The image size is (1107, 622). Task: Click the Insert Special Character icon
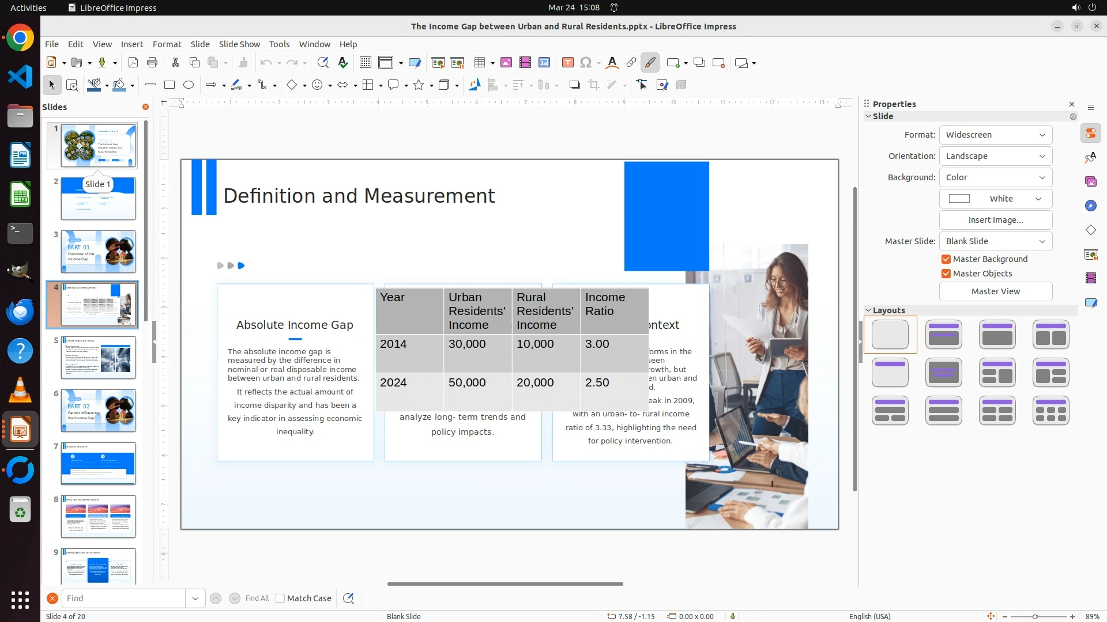tap(586, 63)
